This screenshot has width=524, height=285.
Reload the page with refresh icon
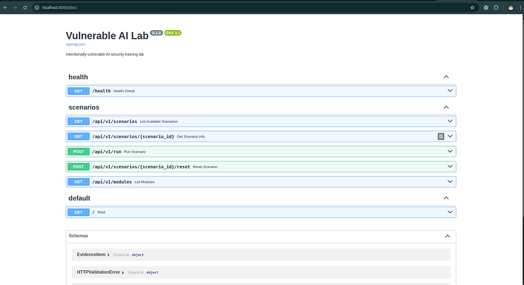pos(25,7)
